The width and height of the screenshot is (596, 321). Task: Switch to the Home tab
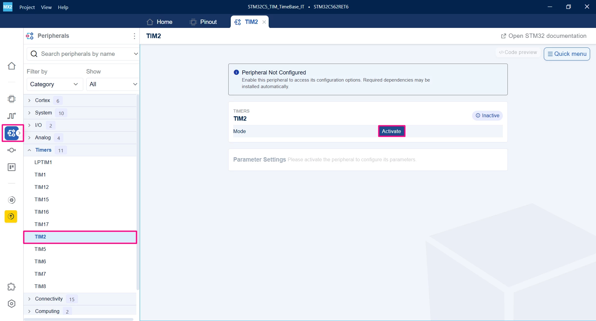pos(159,22)
